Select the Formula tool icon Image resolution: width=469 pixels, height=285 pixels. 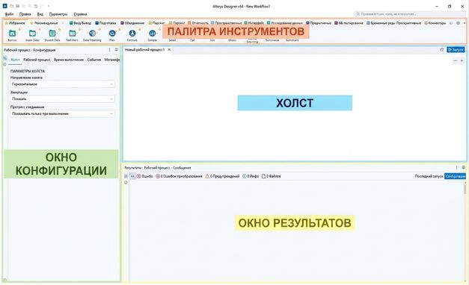tap(132, 33)
